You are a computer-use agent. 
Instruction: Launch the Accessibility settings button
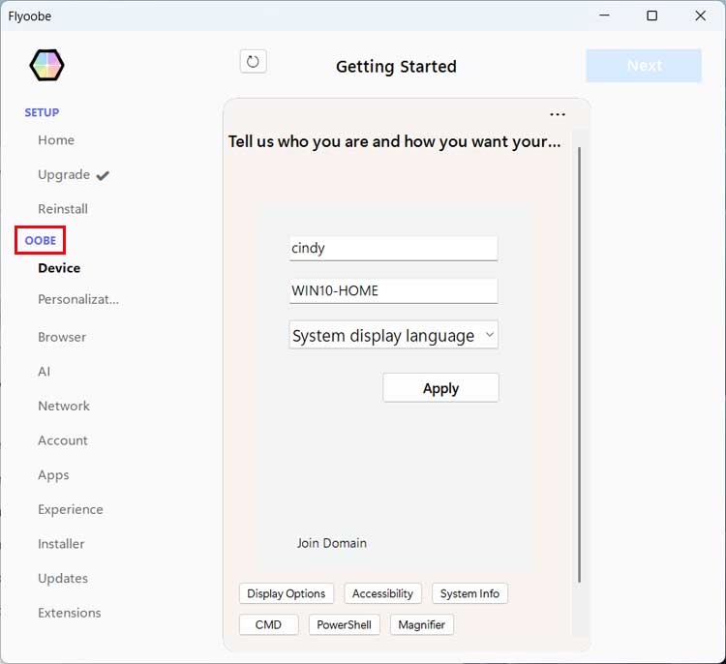(x=382, y=593)
